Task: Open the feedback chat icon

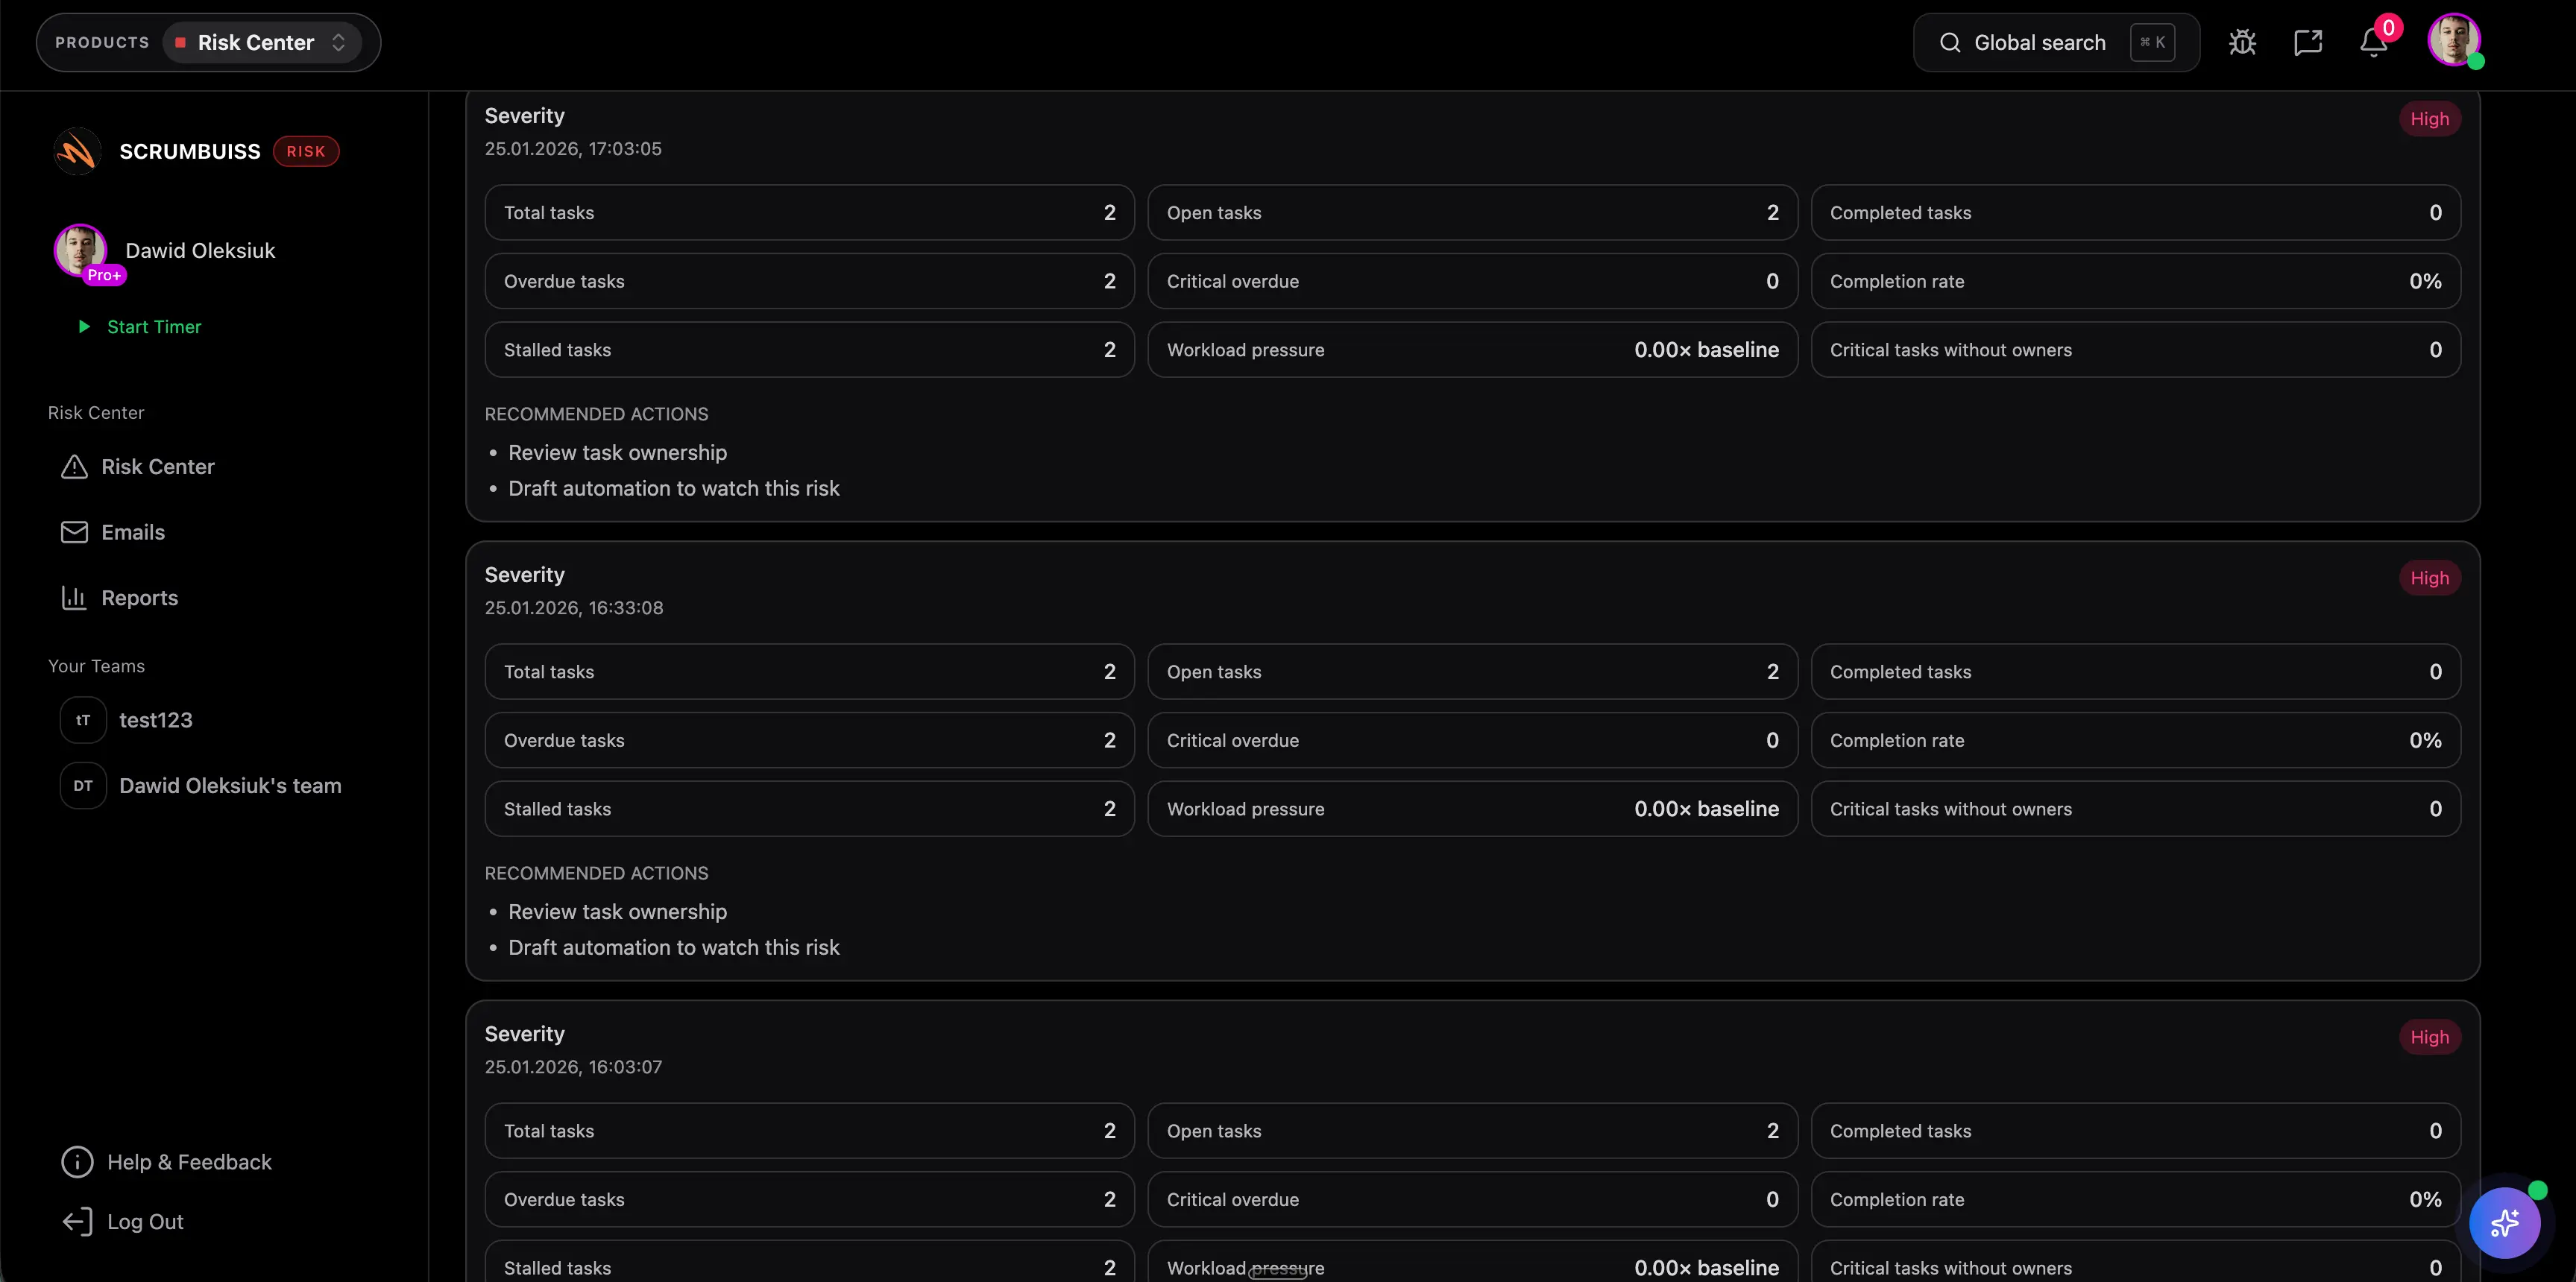Action: coord(2308,42)
